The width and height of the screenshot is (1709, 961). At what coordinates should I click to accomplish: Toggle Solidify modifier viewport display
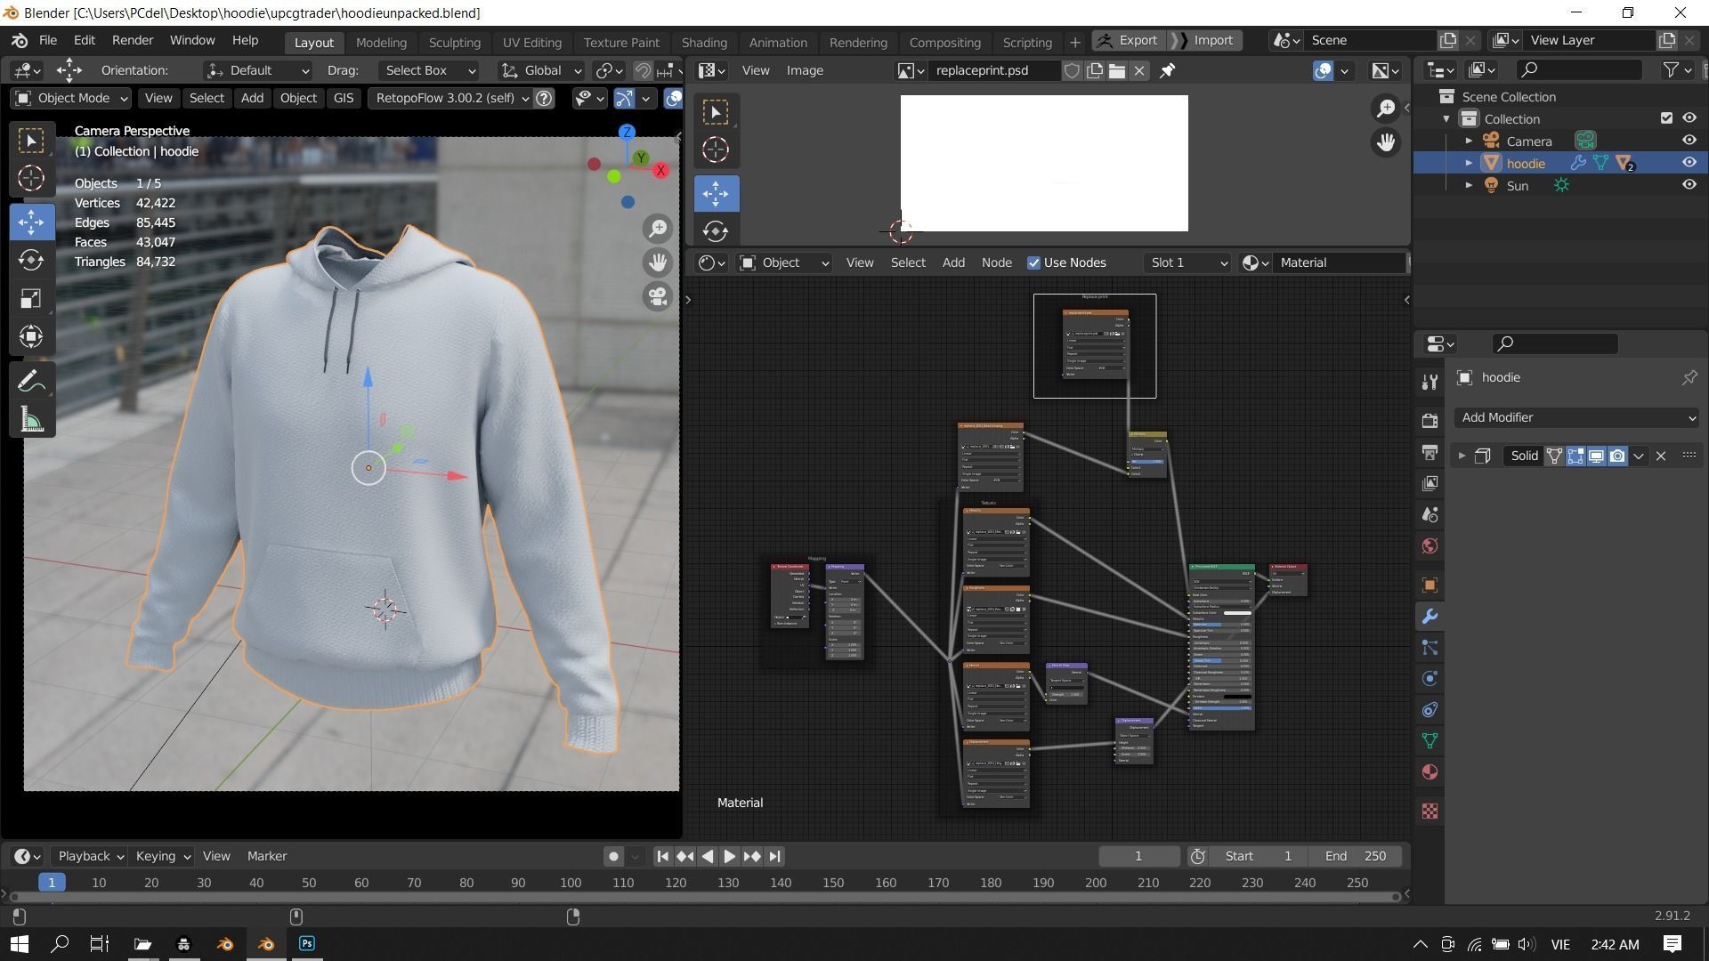pos(1596,456)
